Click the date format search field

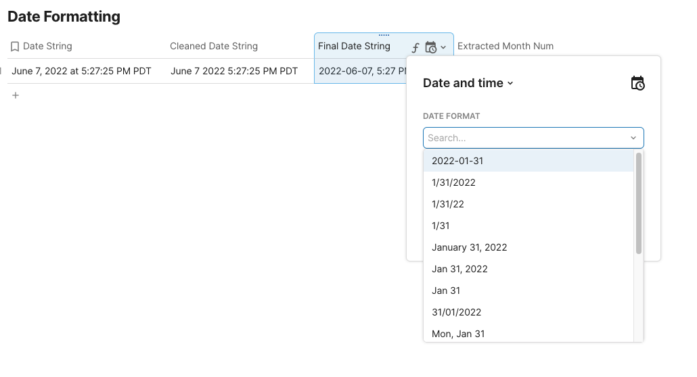tap(524, 138)
